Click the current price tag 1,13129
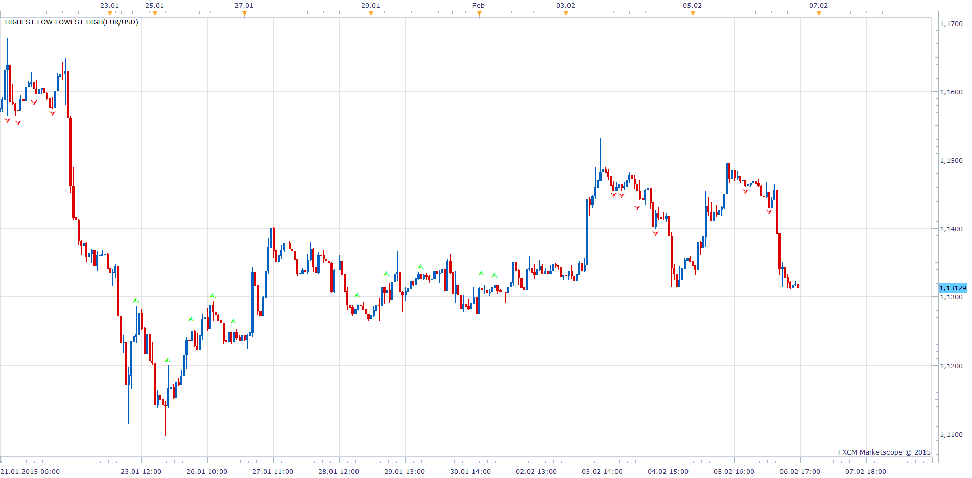The width and height of the screenshot is (972, 478). tap(953, 288)
